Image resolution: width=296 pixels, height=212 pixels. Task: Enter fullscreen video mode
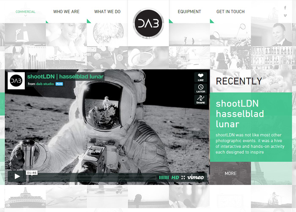pyautogui.click(x=183, y=178)
